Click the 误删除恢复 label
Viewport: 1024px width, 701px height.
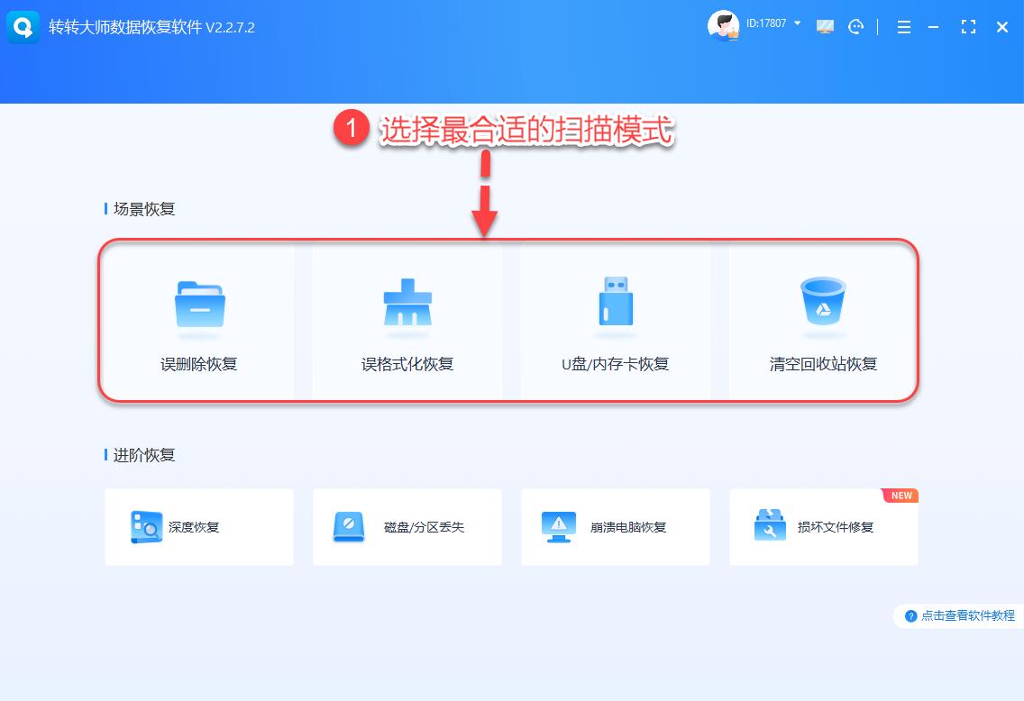(199, 364)
